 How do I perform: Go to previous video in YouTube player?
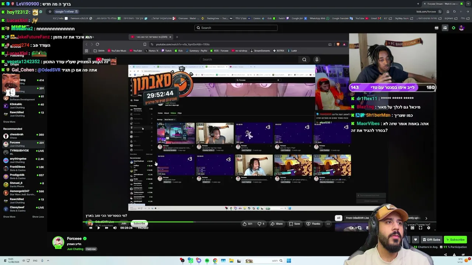[90, 228]
